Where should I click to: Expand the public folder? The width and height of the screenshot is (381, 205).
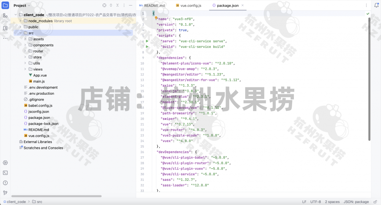pos(20,27)
